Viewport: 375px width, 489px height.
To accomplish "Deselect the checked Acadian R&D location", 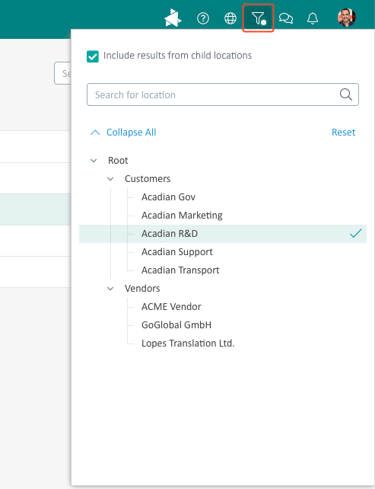I will pyautogui.click(x=223, y=234).
